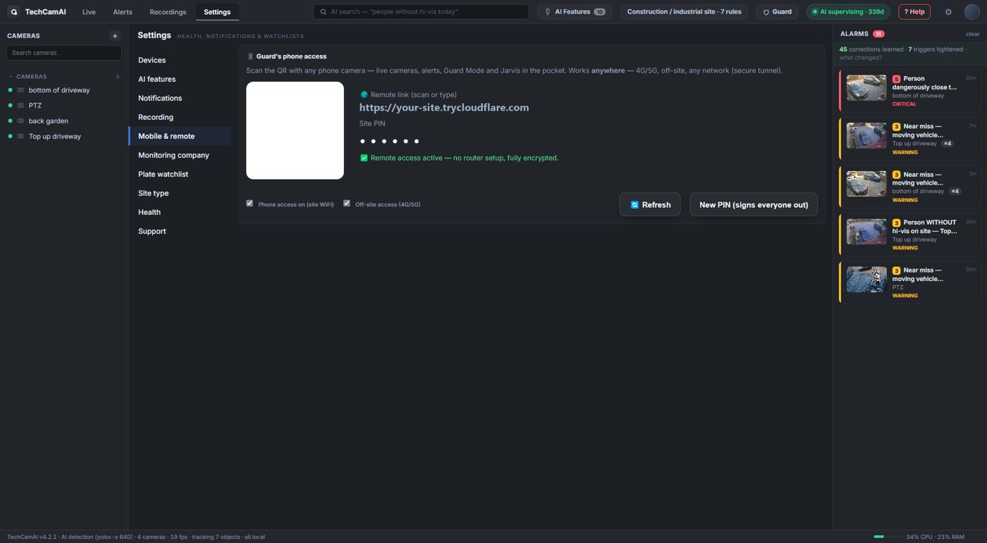The image size is (987, 543).
Task: Click '34% CPU · 23% RAM' status text
Action: pos(935,537)
